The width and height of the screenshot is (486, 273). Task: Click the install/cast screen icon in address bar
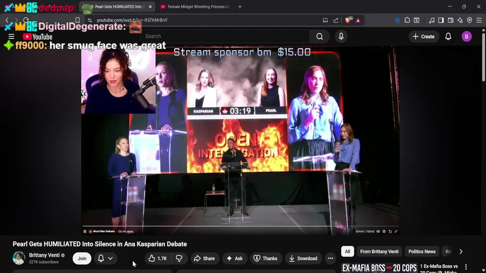click(325, 20)
